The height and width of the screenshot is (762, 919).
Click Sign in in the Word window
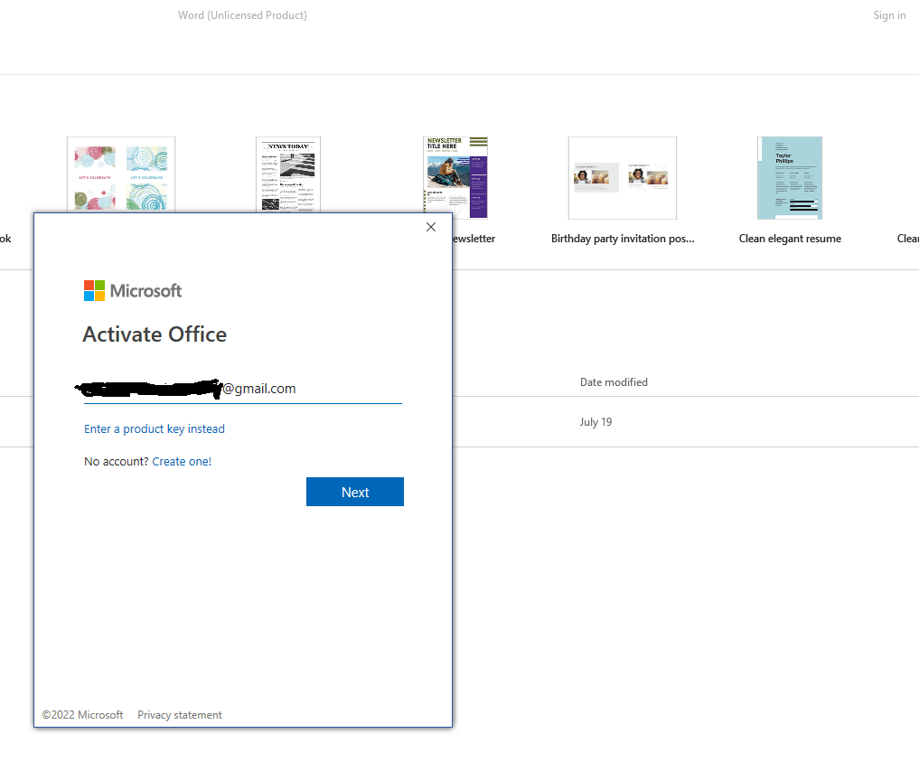[x=889, y=15]
